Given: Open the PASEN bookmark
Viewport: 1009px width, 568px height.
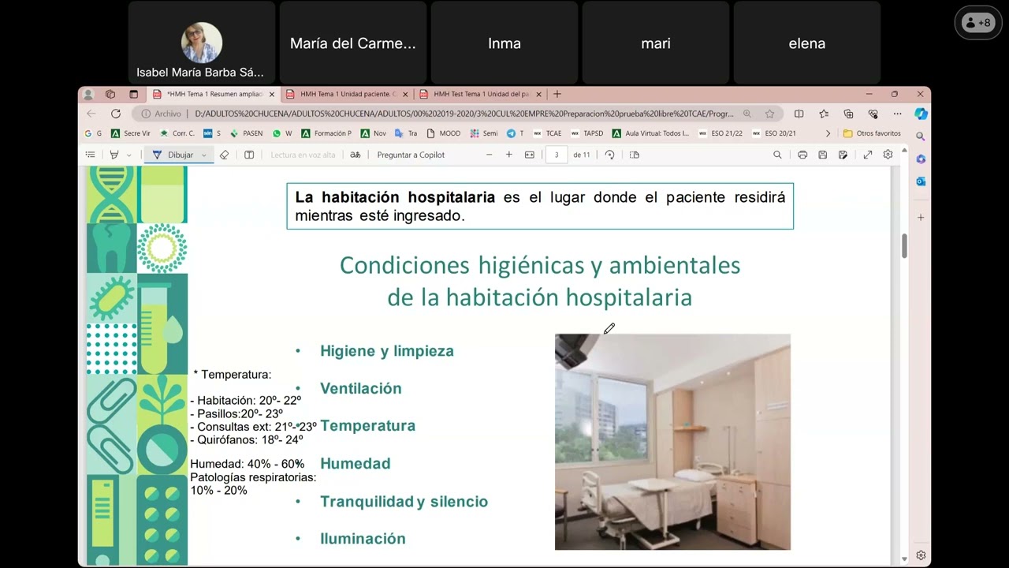Looking at the screenshot, I should coord(246,133).
